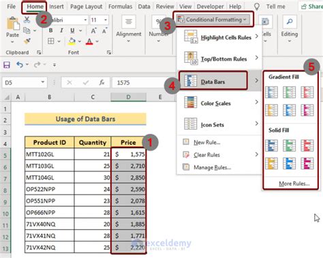Click More Rules... link

point(294,184)
